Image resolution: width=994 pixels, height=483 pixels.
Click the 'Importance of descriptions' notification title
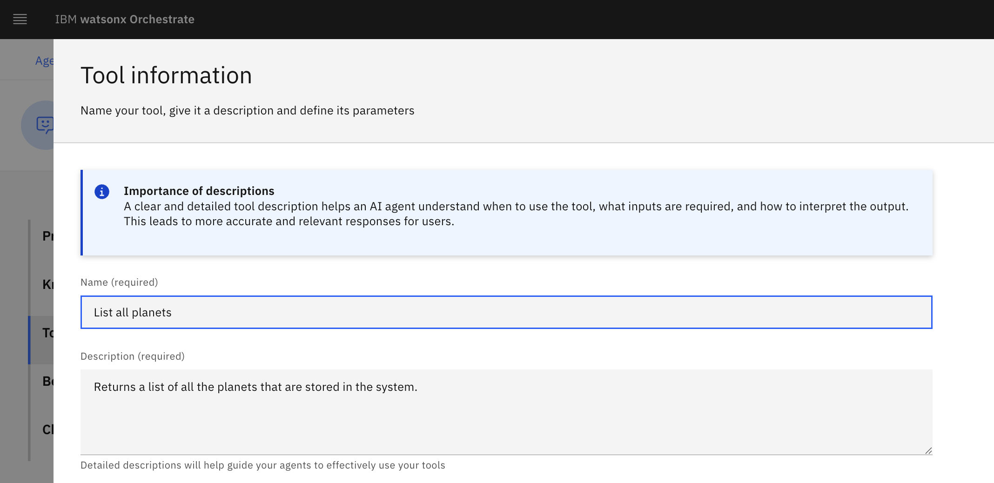pyautogui.click(x=199, y=191)
